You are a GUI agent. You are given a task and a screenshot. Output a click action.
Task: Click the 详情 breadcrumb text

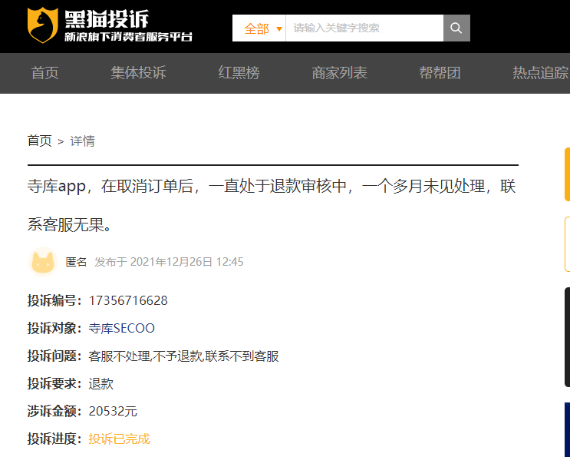point(83,141)
